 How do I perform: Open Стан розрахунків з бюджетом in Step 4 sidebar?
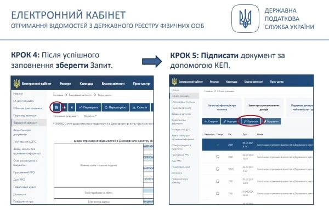pyautogui.click(x=25, y=163)
